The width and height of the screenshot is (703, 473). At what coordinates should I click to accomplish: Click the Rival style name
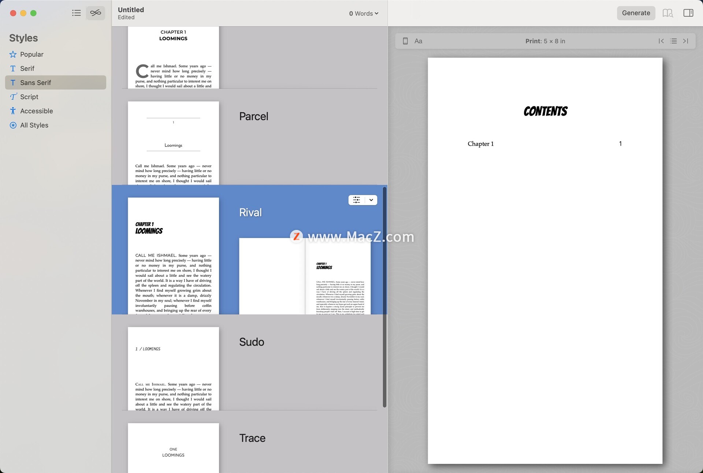(250, 212)
